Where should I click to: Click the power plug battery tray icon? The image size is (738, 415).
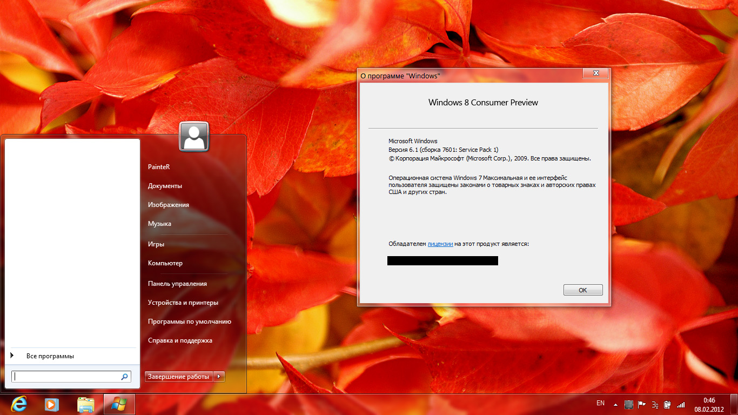pos(668,404)
